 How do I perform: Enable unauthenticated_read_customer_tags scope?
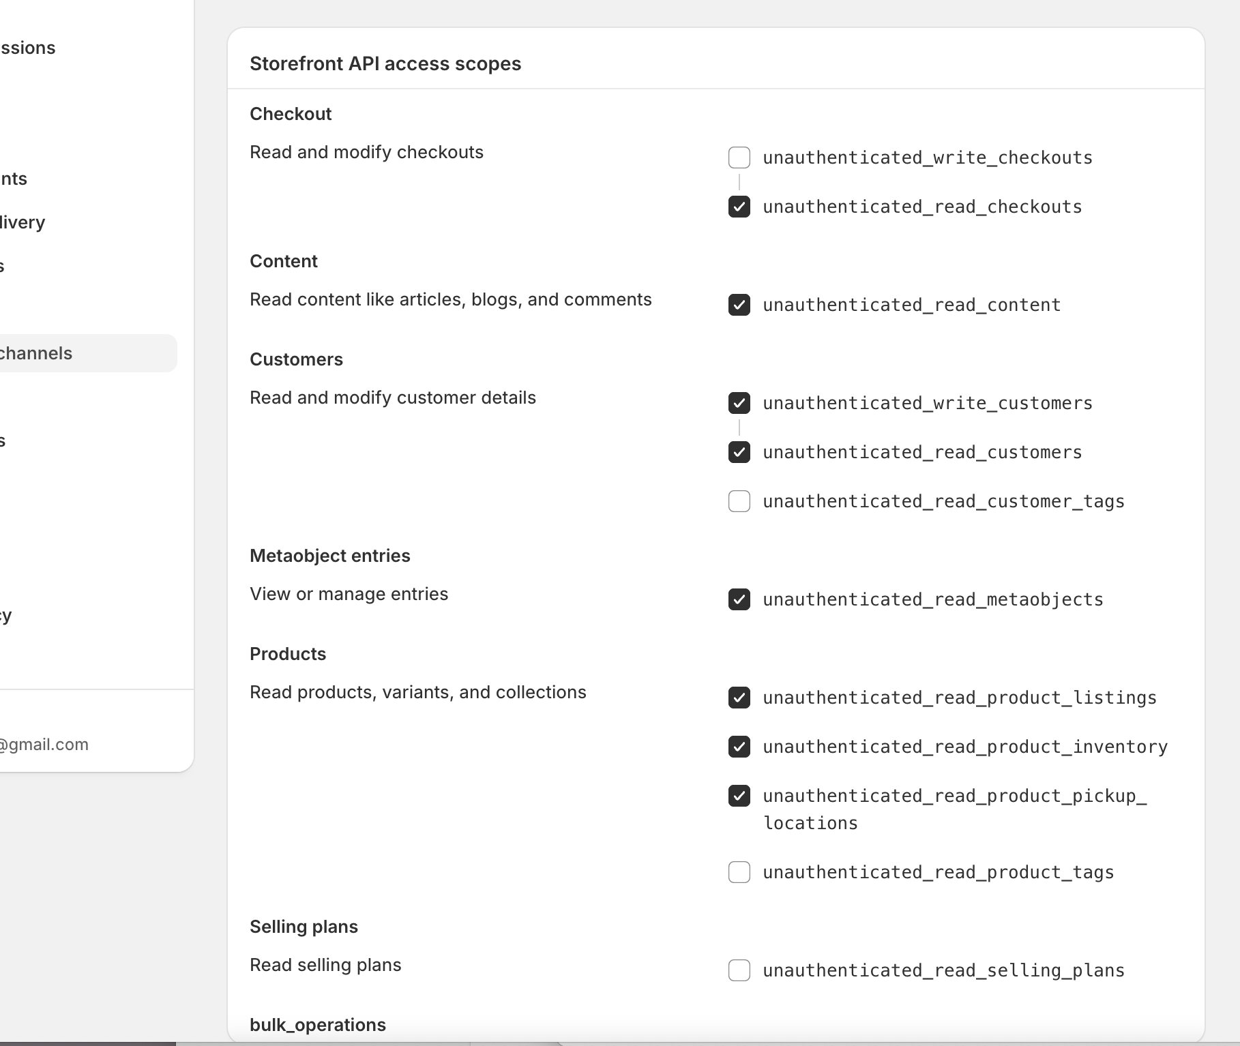pos(739,501)
